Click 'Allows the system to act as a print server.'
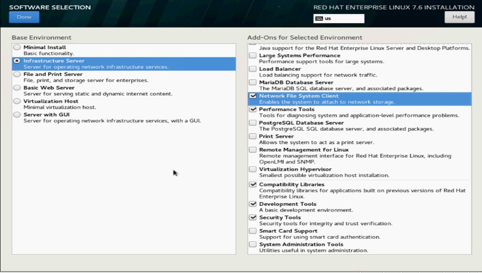The image size is (482, 273). pos(316,143)
